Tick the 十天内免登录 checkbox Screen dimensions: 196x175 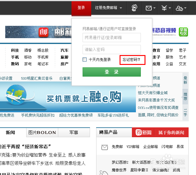(85, 59)
